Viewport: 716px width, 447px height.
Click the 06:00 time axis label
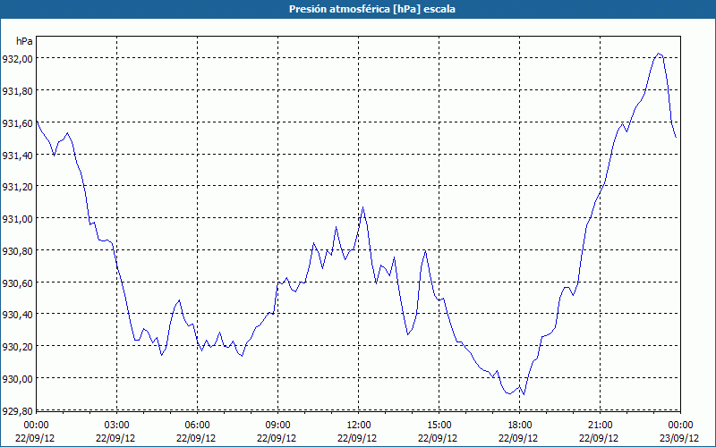point(197,426)
